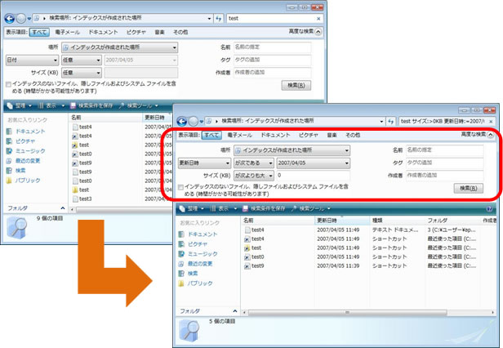503x348 pixels.
Task: Enable non-indexed files checkbox in the front window
Action: 180,187
